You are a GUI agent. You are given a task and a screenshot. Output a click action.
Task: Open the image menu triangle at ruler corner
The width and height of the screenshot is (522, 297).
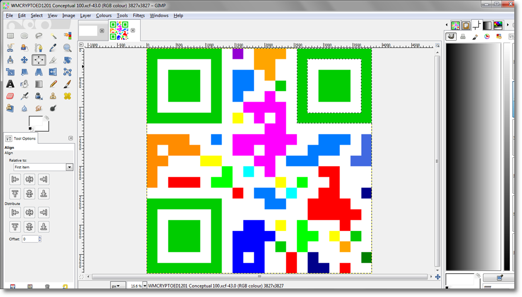point(81,44)
